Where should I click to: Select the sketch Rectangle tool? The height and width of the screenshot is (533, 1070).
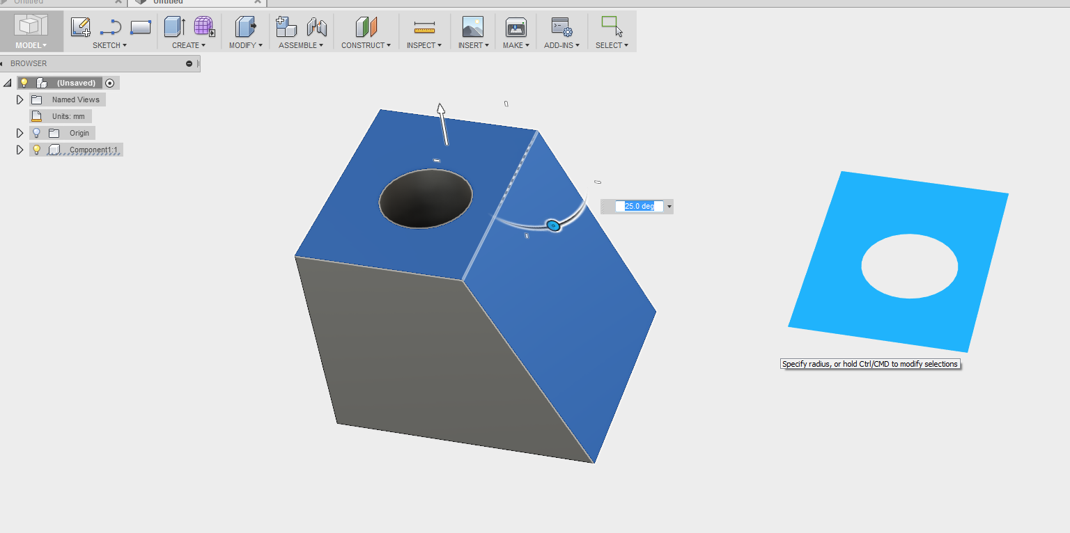(x=141, y=27)
